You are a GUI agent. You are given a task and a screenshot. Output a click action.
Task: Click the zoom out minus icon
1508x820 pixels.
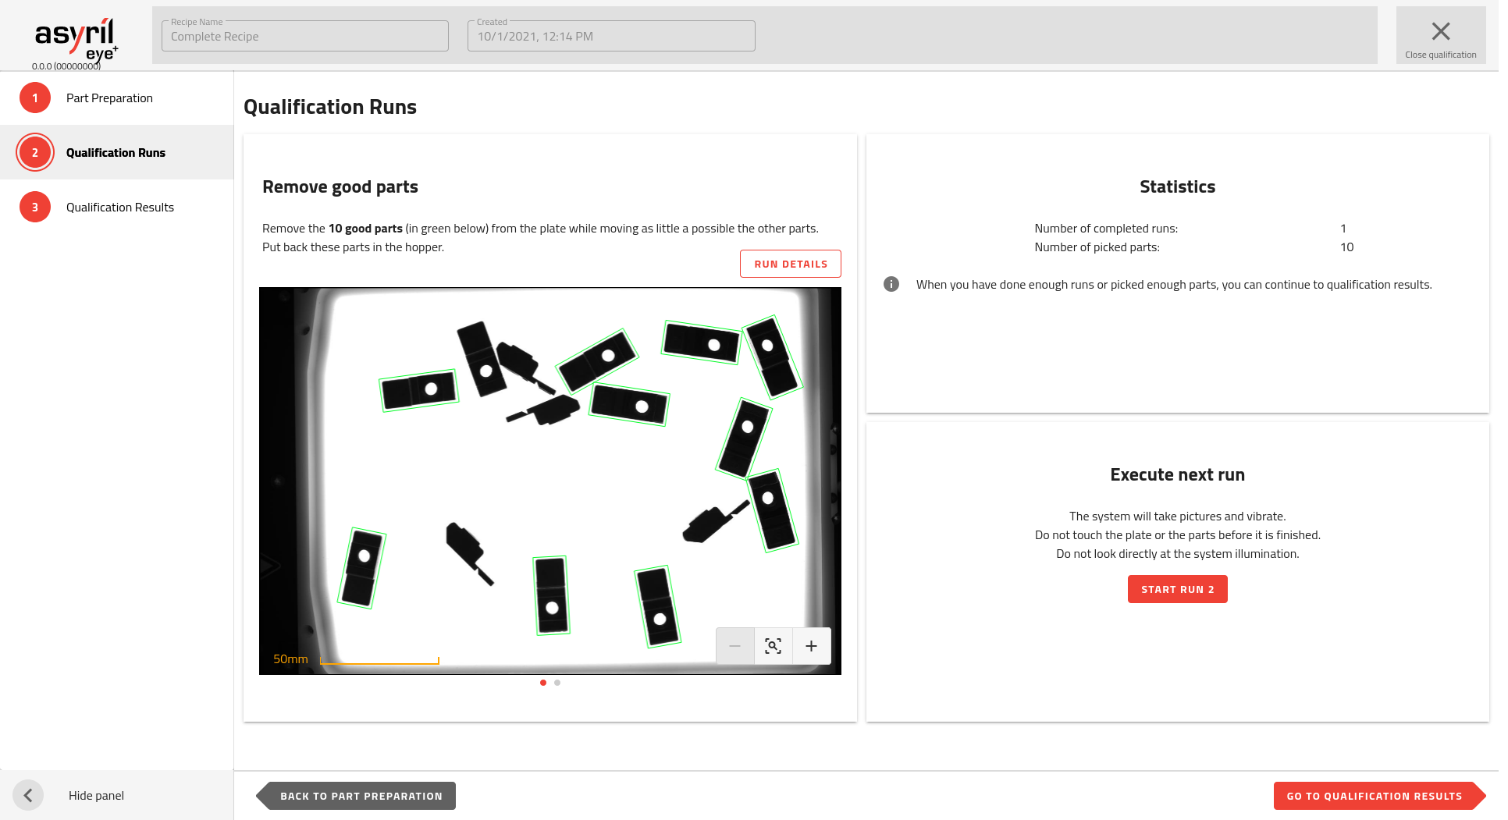(734, 646)
